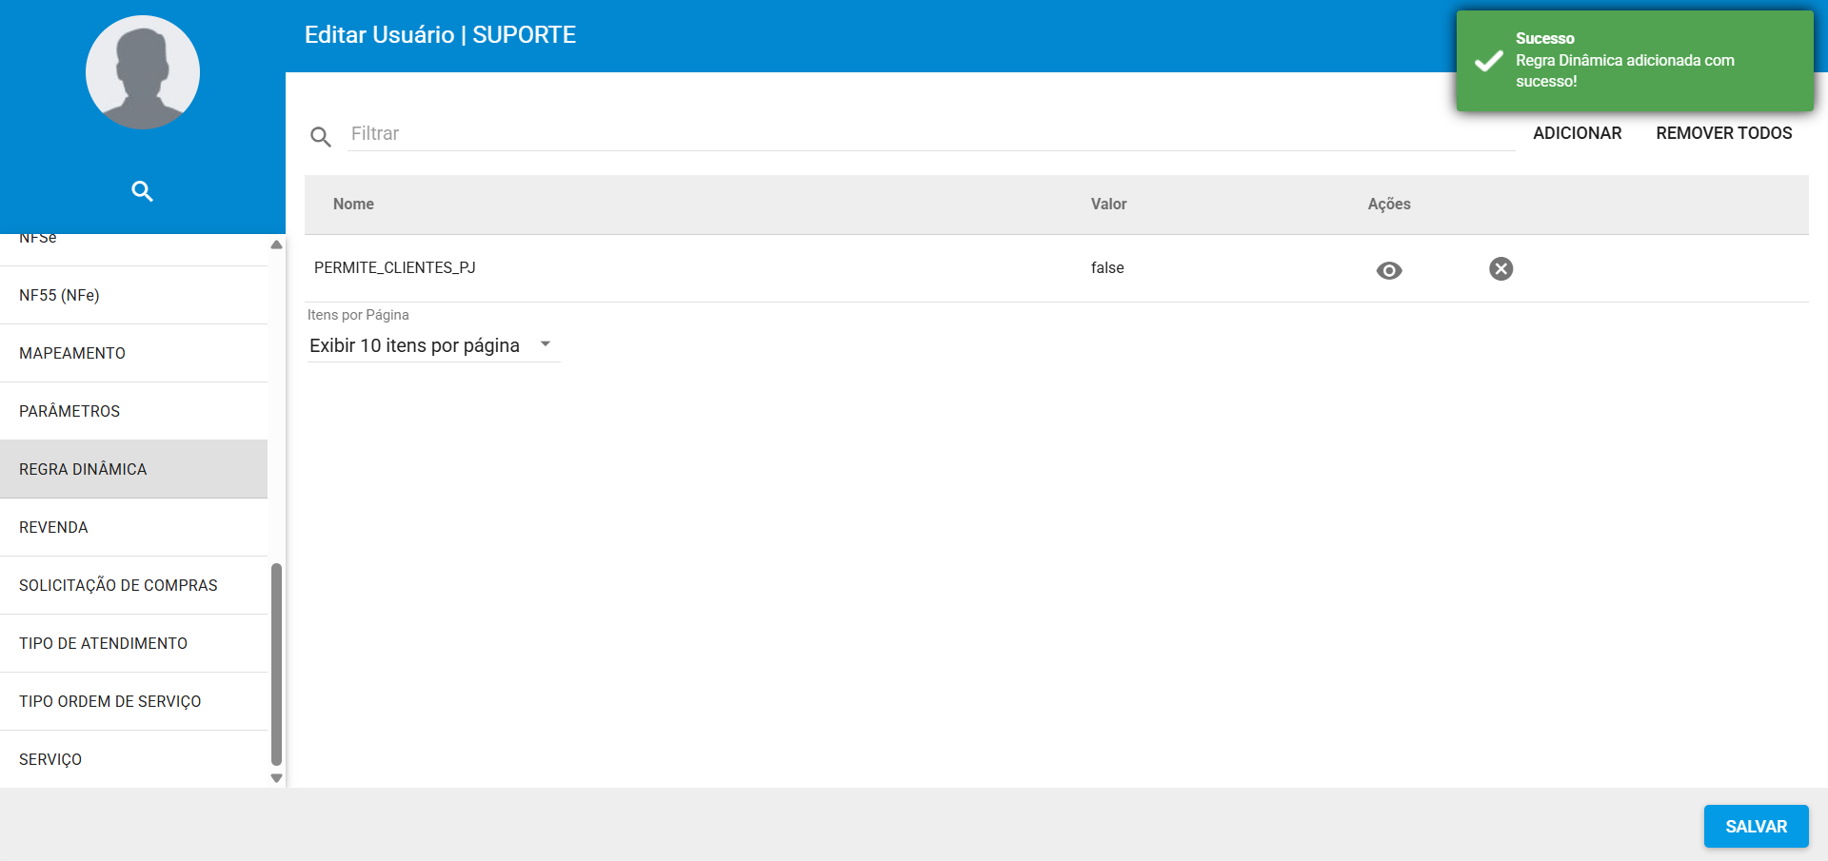Open PARÂMETROS menu item

pos(133,411)
